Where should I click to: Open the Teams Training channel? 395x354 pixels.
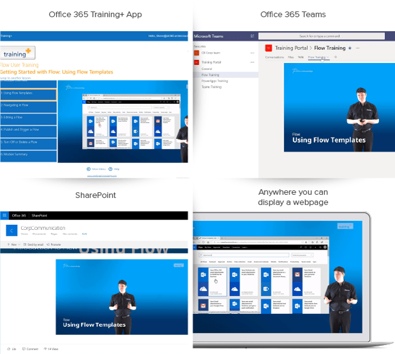212,87
